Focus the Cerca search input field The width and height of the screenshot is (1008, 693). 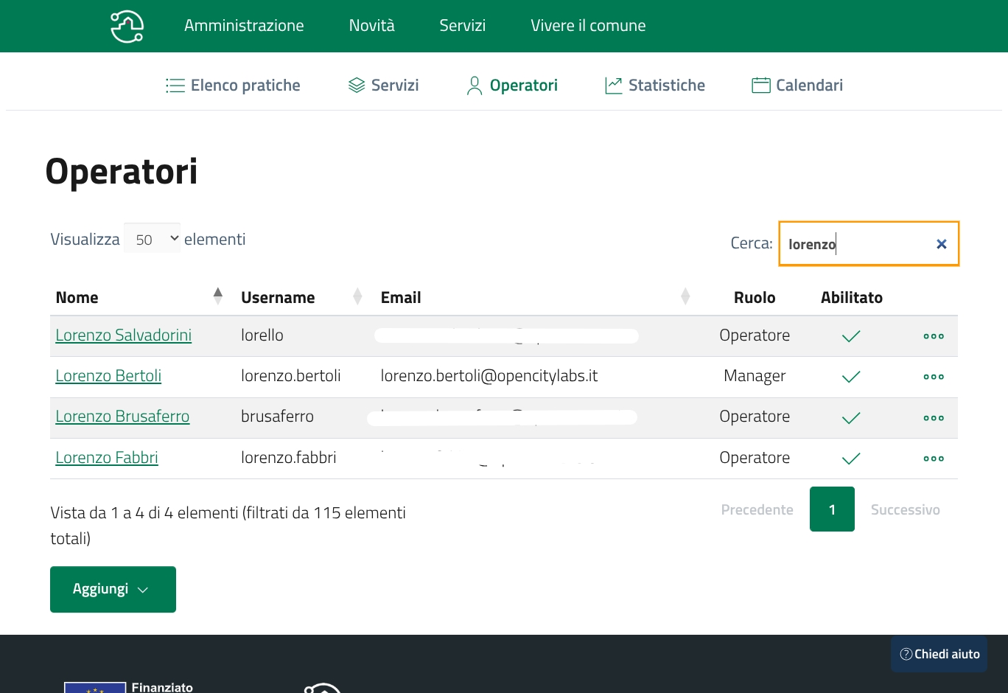coord(855,244)
